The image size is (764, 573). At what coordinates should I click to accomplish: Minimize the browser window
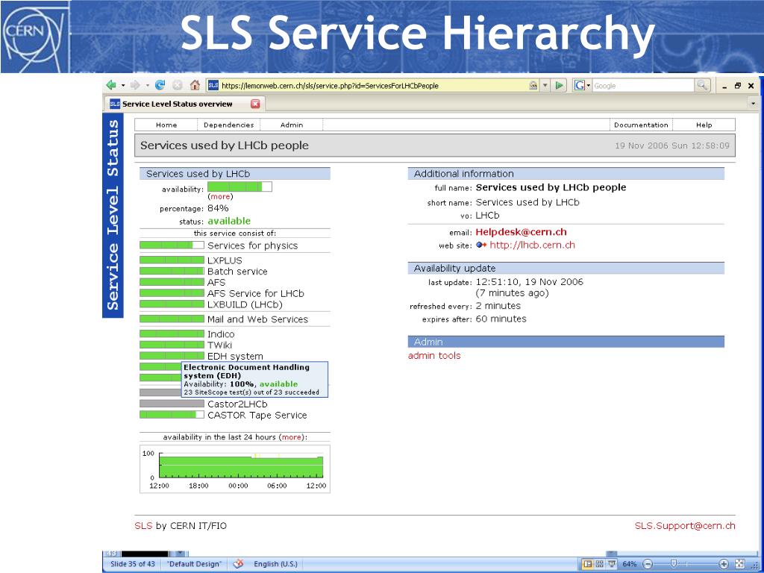click(x=725, y=87)
